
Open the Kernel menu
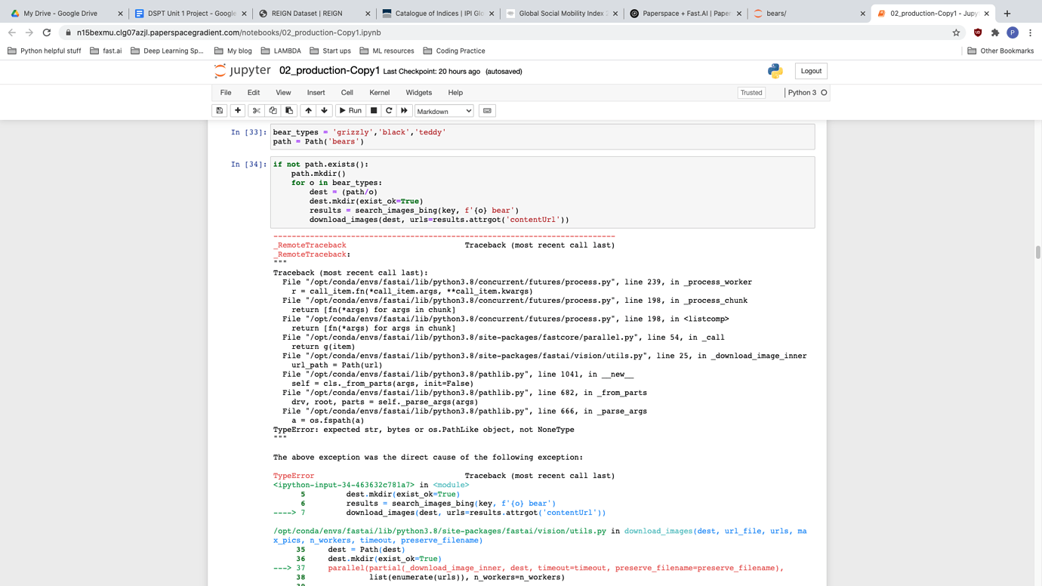[x=379, y=92]
